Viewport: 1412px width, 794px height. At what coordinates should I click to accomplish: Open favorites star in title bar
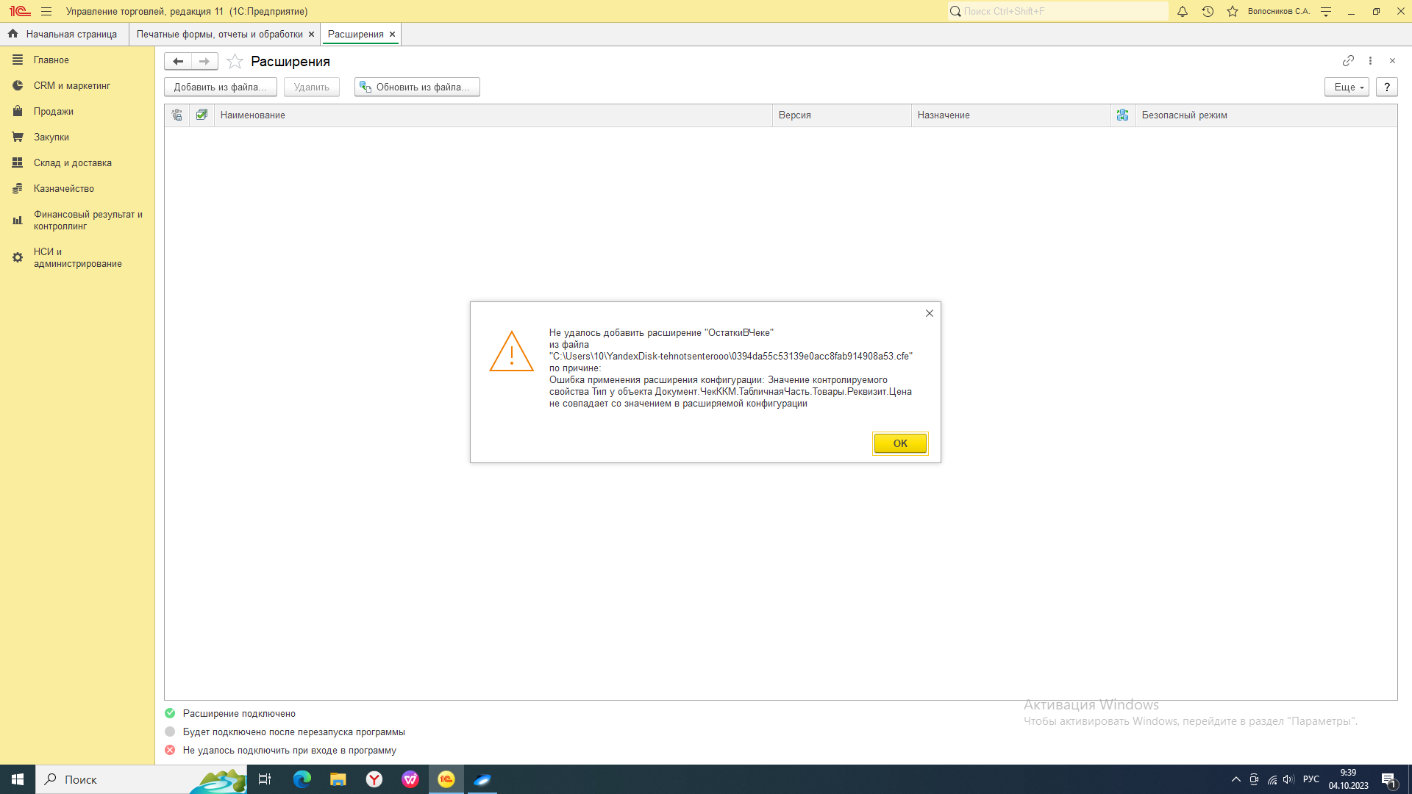coord(1233,11)
